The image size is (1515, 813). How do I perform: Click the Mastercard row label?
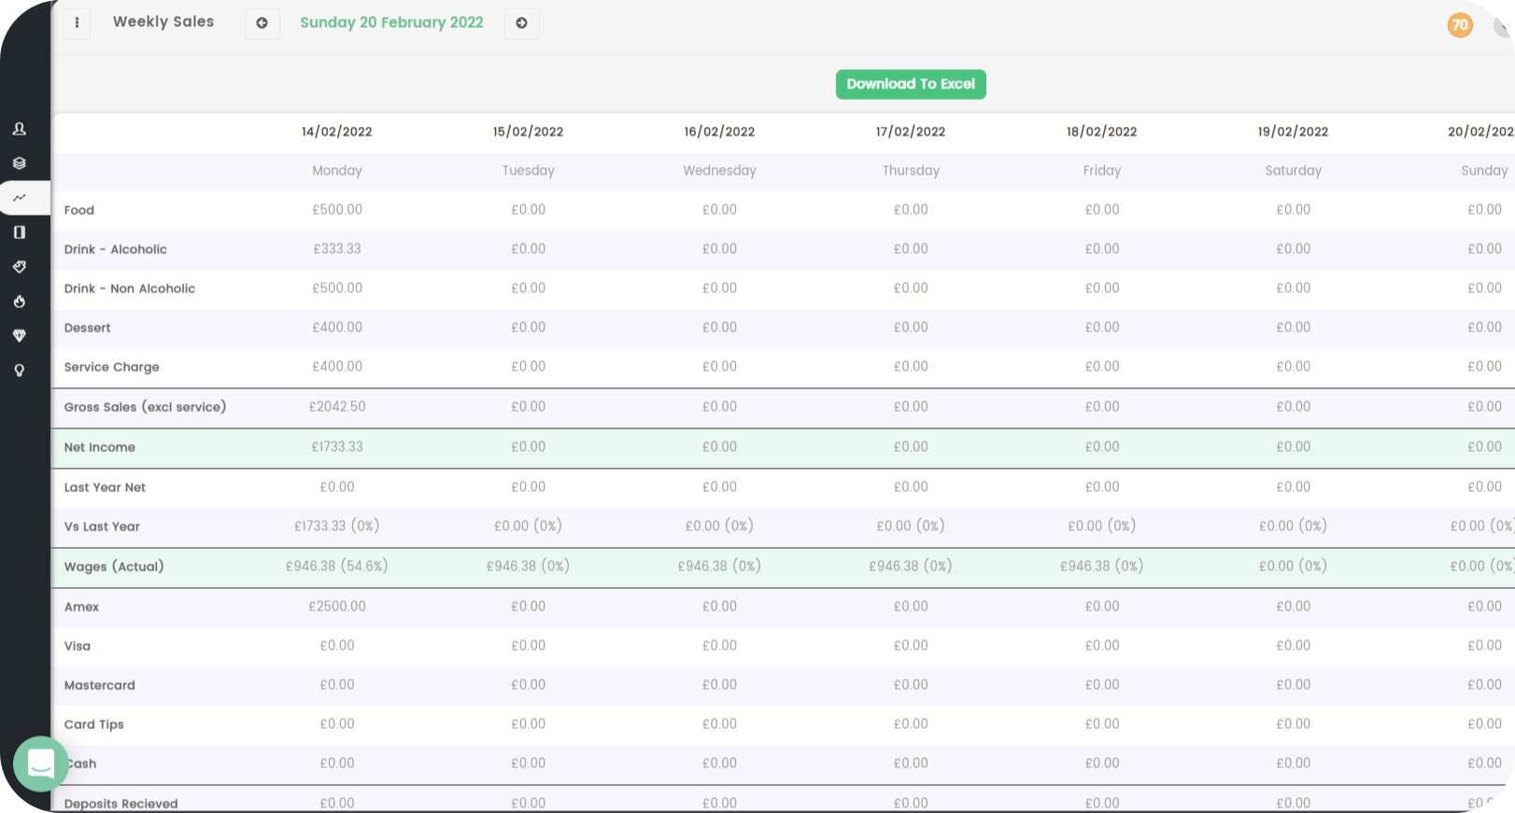100,685
